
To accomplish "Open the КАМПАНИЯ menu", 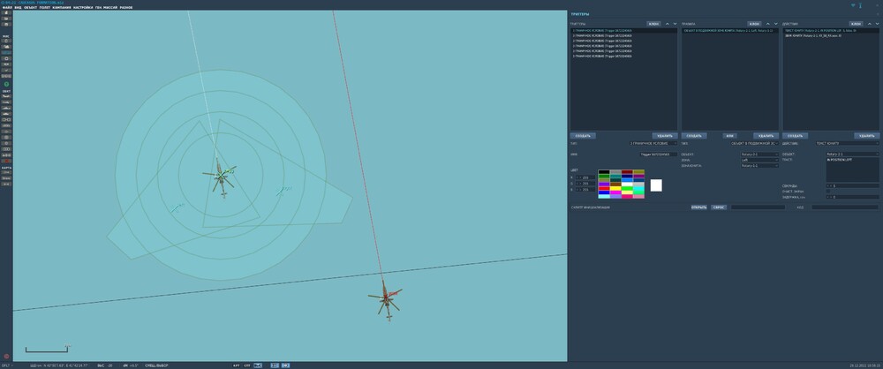I will pos(62,7).
